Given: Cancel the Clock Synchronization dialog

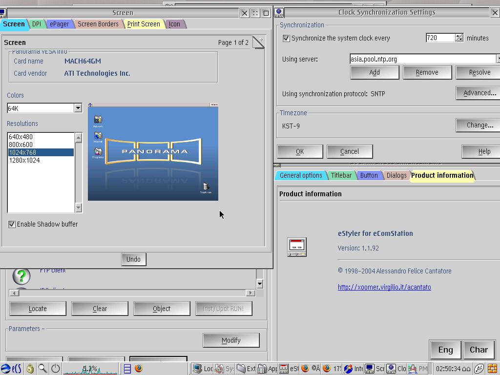Looking at the screenshot, I should 350,151.
